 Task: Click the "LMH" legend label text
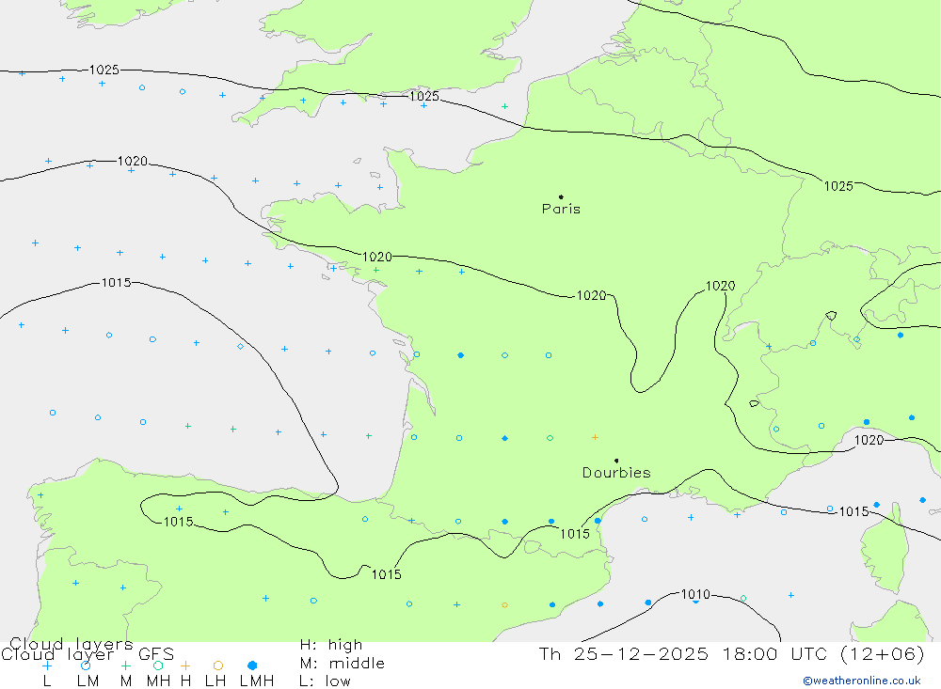point(257,681)
